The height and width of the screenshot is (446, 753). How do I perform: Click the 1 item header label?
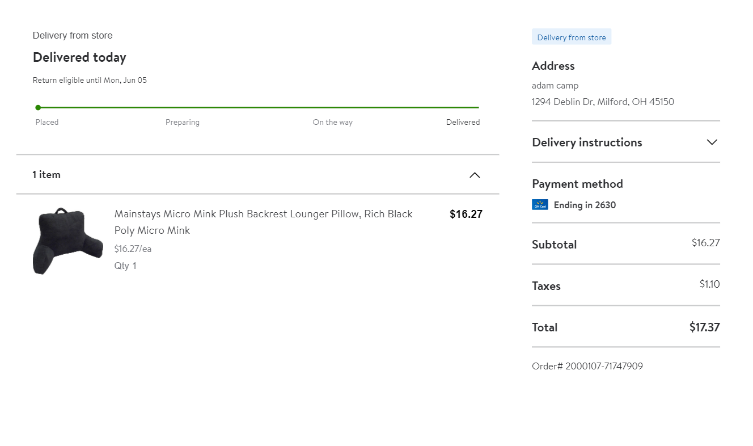46,175
